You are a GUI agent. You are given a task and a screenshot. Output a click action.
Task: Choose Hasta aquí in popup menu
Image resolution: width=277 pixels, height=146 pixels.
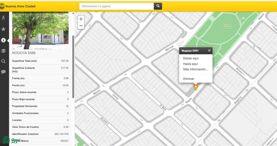pos(190,64)
